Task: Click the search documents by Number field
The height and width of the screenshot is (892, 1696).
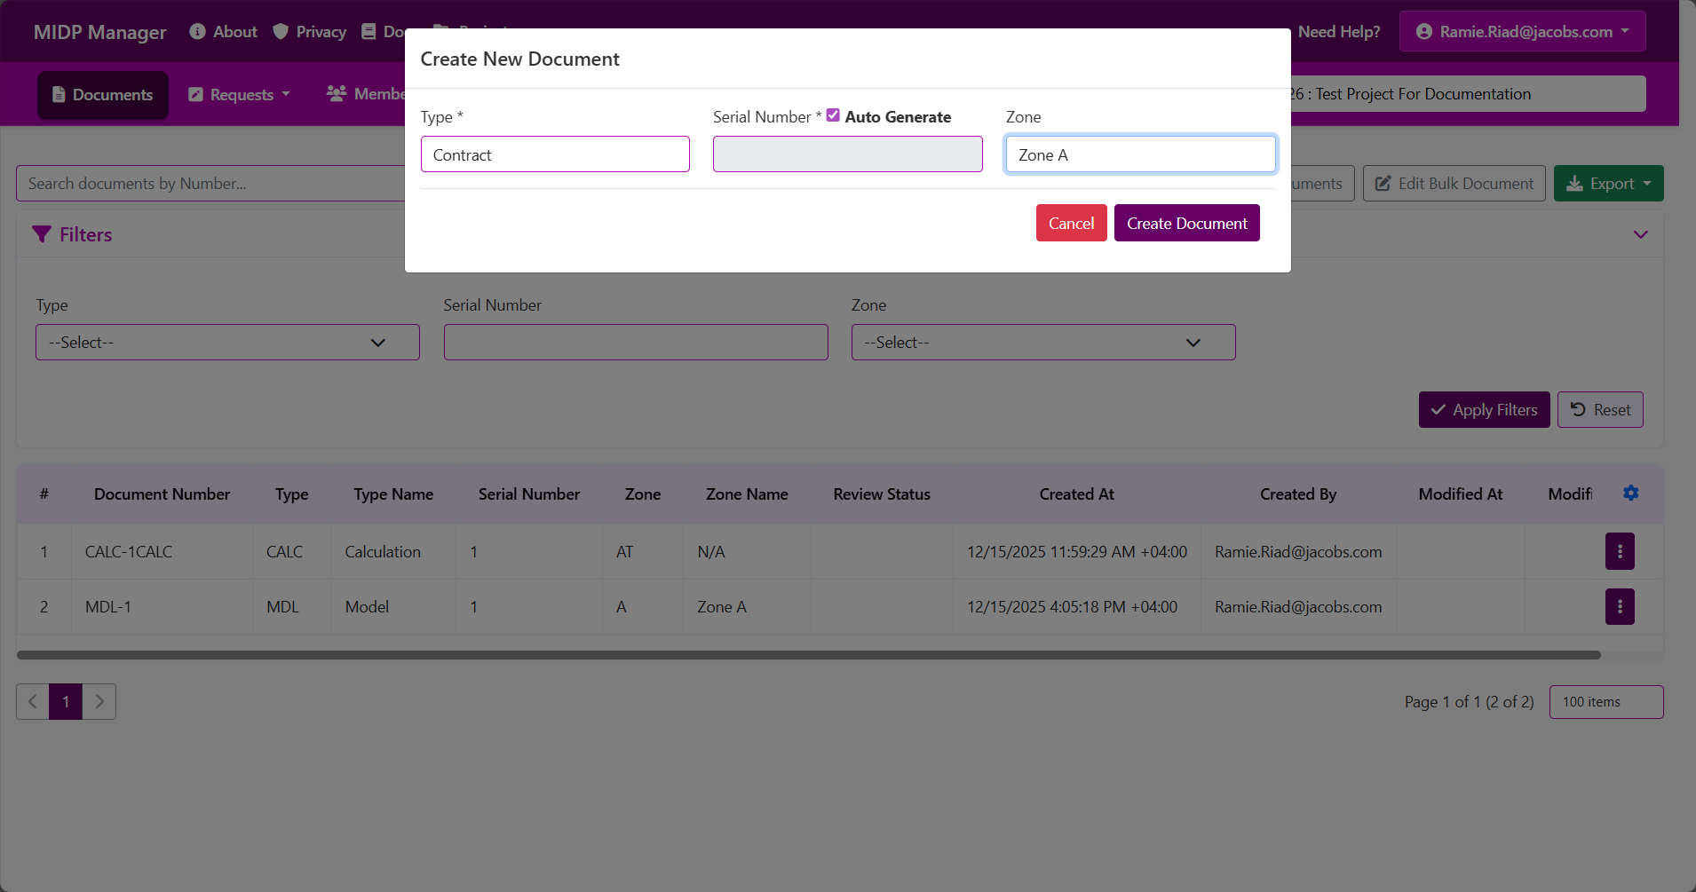Action: [210, 184]
